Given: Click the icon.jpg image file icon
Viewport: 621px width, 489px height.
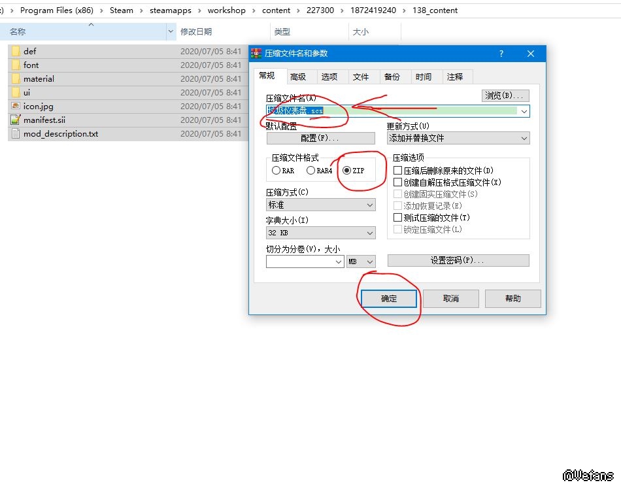Looking at the screenshot, I should (x=16, y=106).
